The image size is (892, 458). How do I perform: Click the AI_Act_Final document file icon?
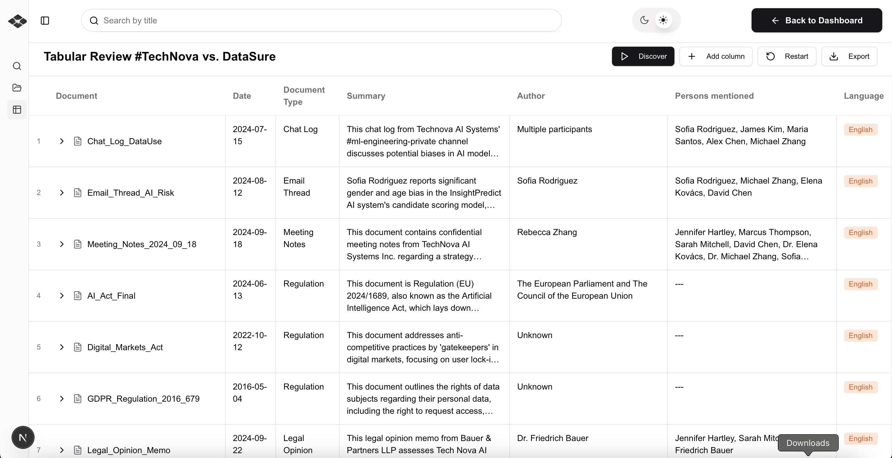(78, 296)
